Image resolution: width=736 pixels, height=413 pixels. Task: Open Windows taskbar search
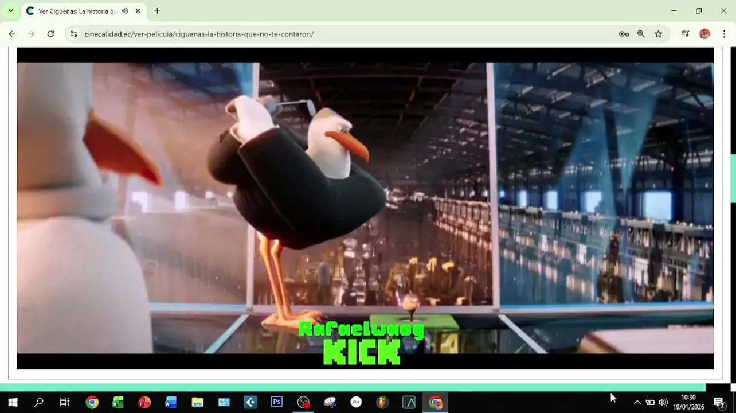39,402
